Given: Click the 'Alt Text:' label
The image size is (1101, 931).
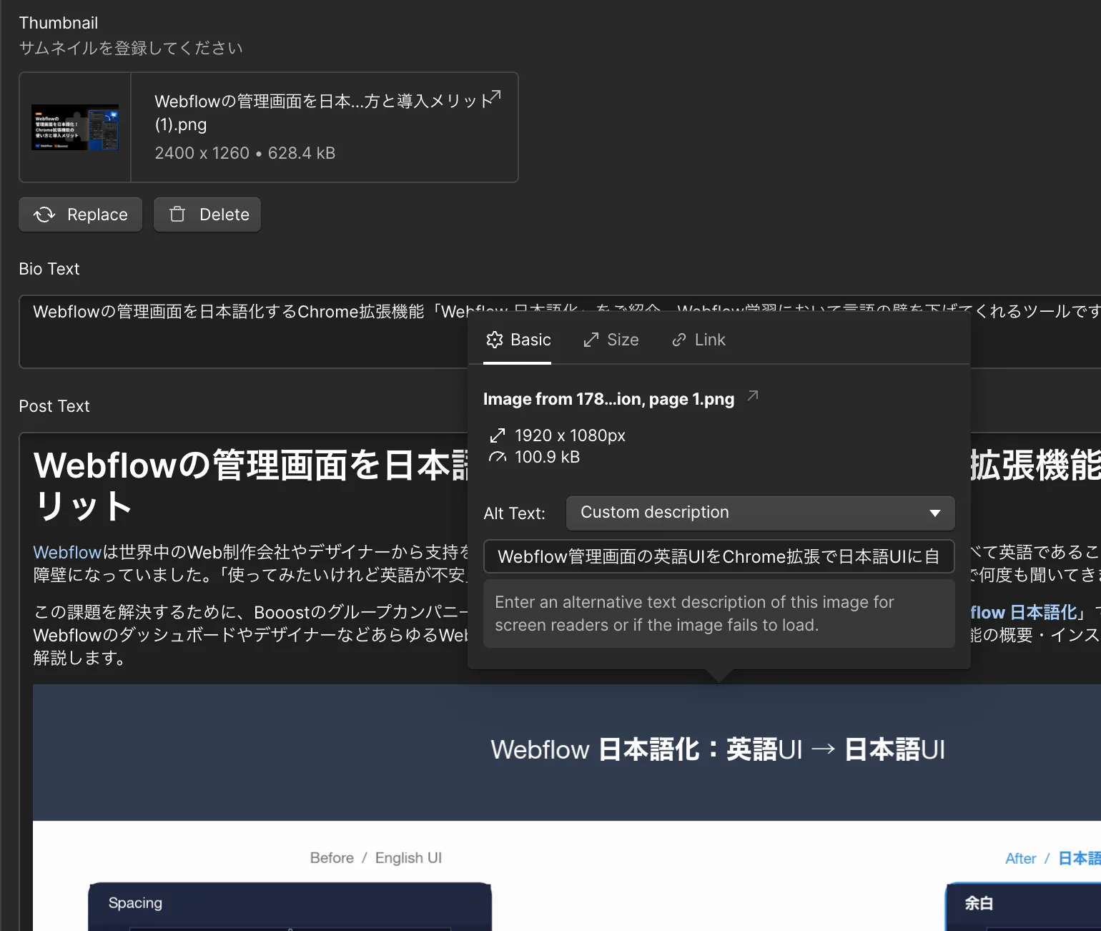Looking at the screenshot, I should [x=514, y=513].
